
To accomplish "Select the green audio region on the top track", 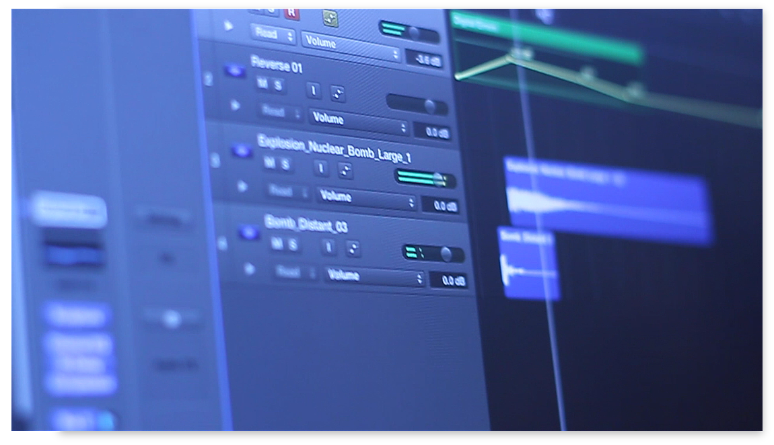I will pos(547,38).
